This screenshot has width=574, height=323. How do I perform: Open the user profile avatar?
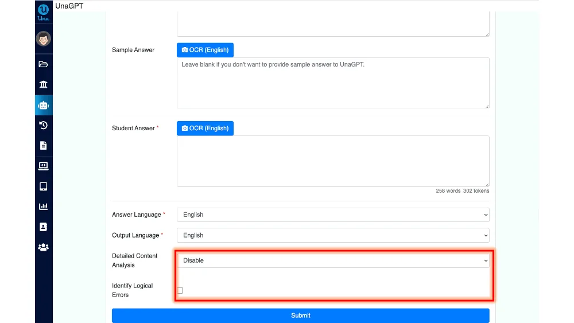(x=43, y=39)
